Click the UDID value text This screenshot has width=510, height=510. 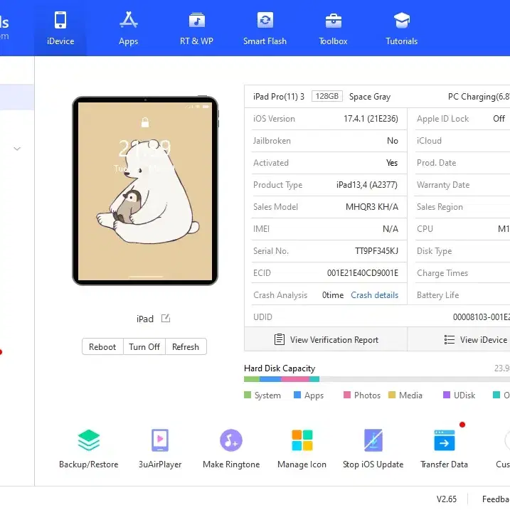(x=482, y=317)
